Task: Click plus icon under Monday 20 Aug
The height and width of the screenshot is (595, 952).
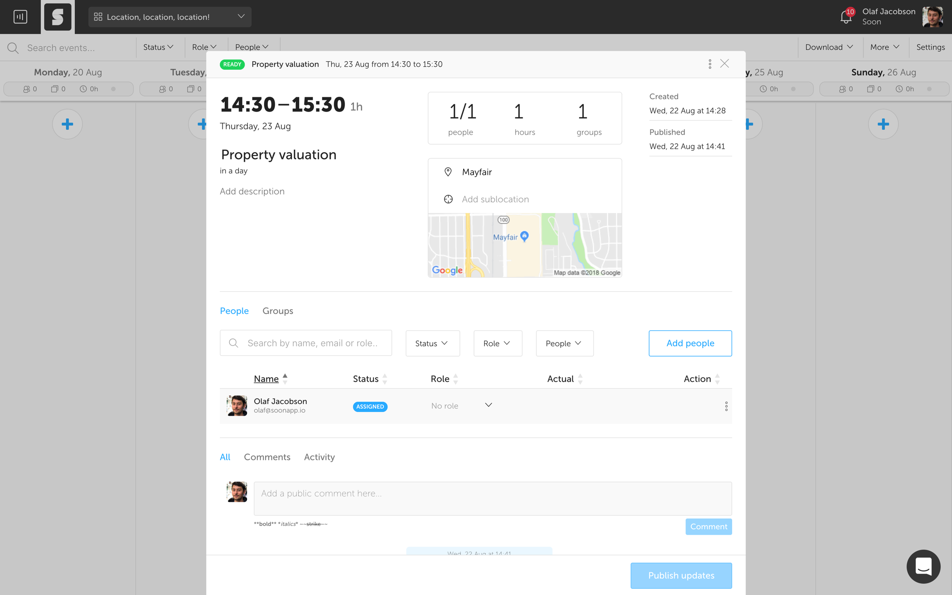Action: click(x=67, y=124)
